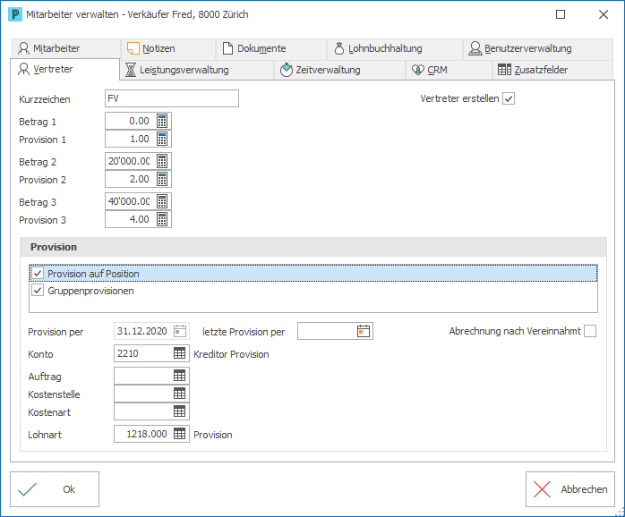The image size is (625, 517).
Task: Uncheck Gruppenprovisionen option
Action: click(38, 291)
